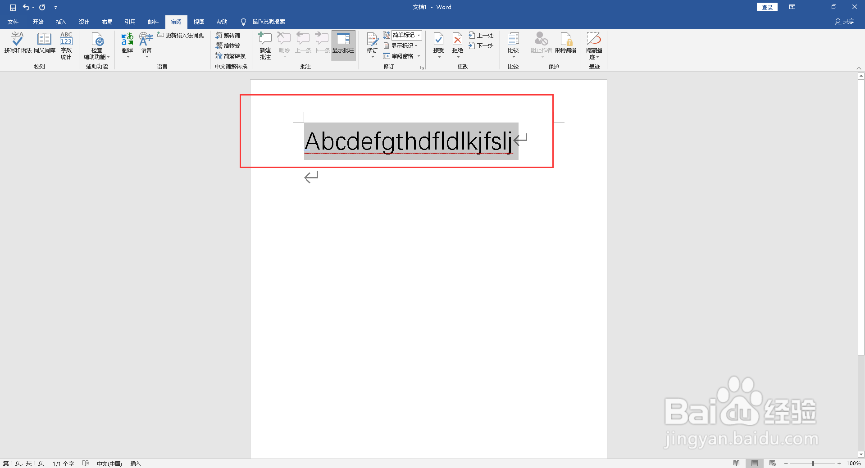Screen dimensions: 865x468
Task: Expand the 拒绝 dropdown arrow
Action: click(x=458, y=57)
